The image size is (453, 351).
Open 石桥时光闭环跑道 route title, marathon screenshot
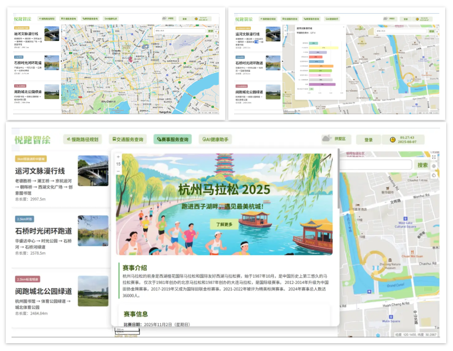click(x=43, y=231)
